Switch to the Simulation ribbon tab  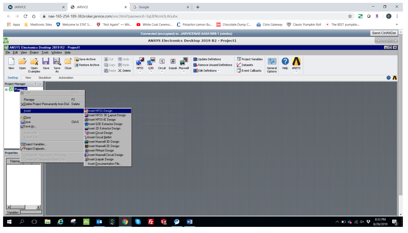pyautogui.click(x=45, y=78)
